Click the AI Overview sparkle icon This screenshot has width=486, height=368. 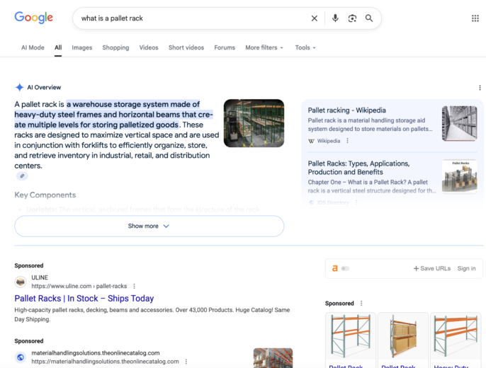coord(20,87)
